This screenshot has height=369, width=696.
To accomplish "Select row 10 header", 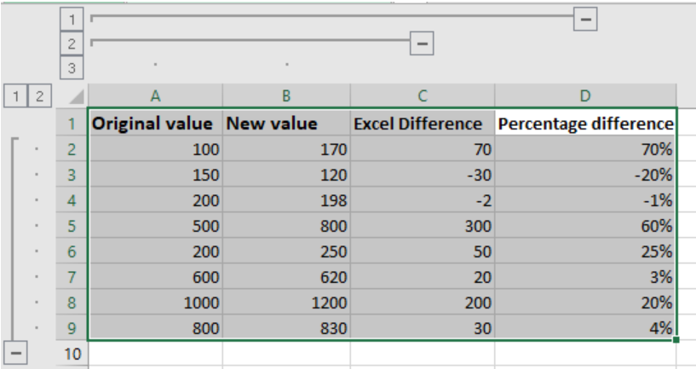I will [x=72, y=354].
